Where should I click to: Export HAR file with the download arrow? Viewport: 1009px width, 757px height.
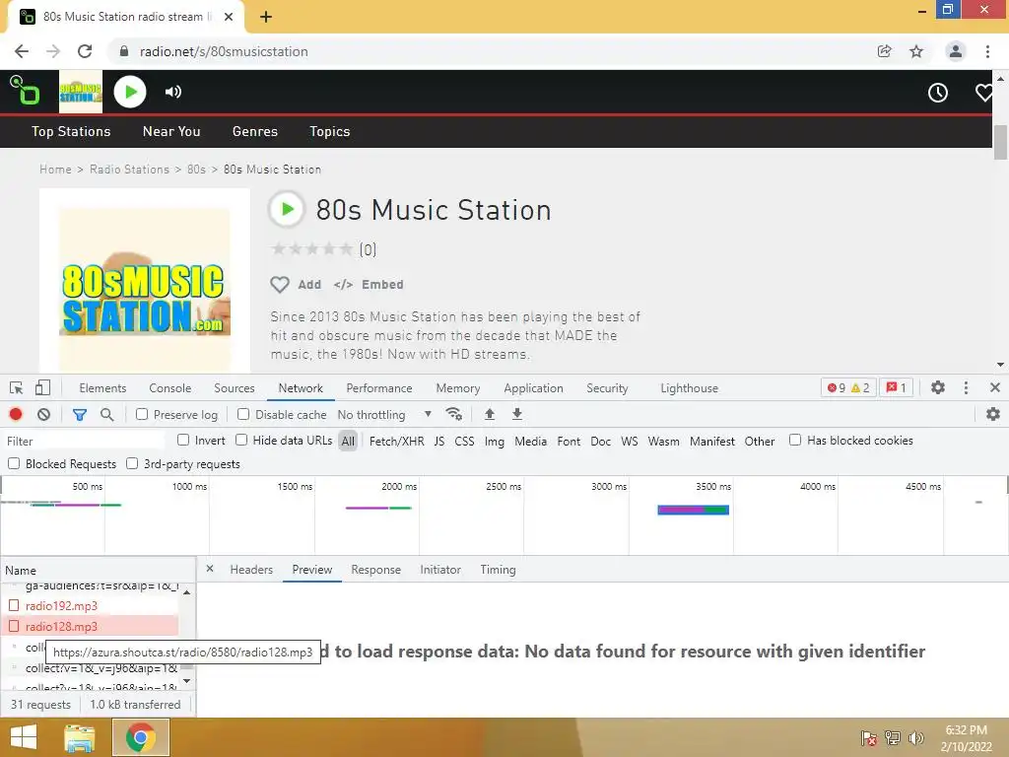[x=517, y=414]
